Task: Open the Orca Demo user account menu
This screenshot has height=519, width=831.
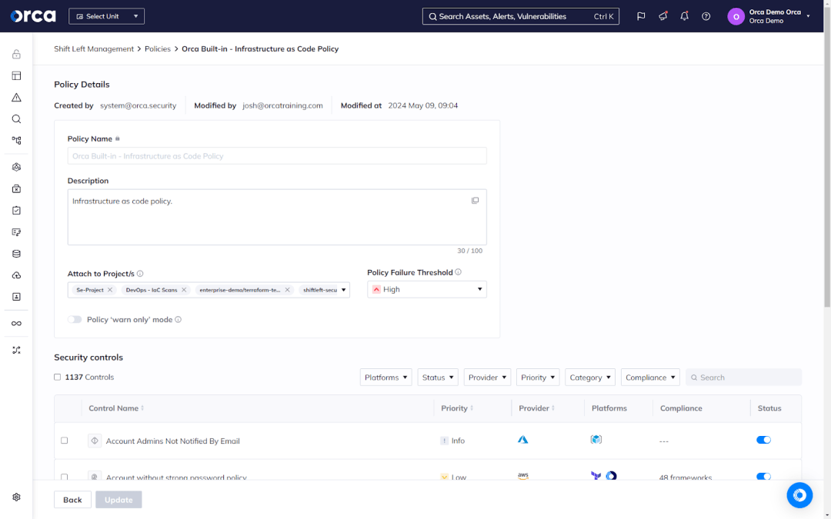Action: click(769, 16)
